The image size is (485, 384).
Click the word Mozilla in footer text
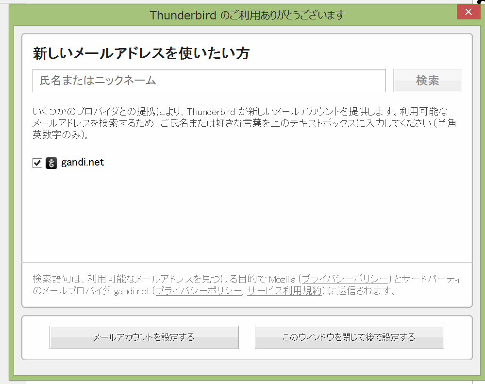coord(283,279)
